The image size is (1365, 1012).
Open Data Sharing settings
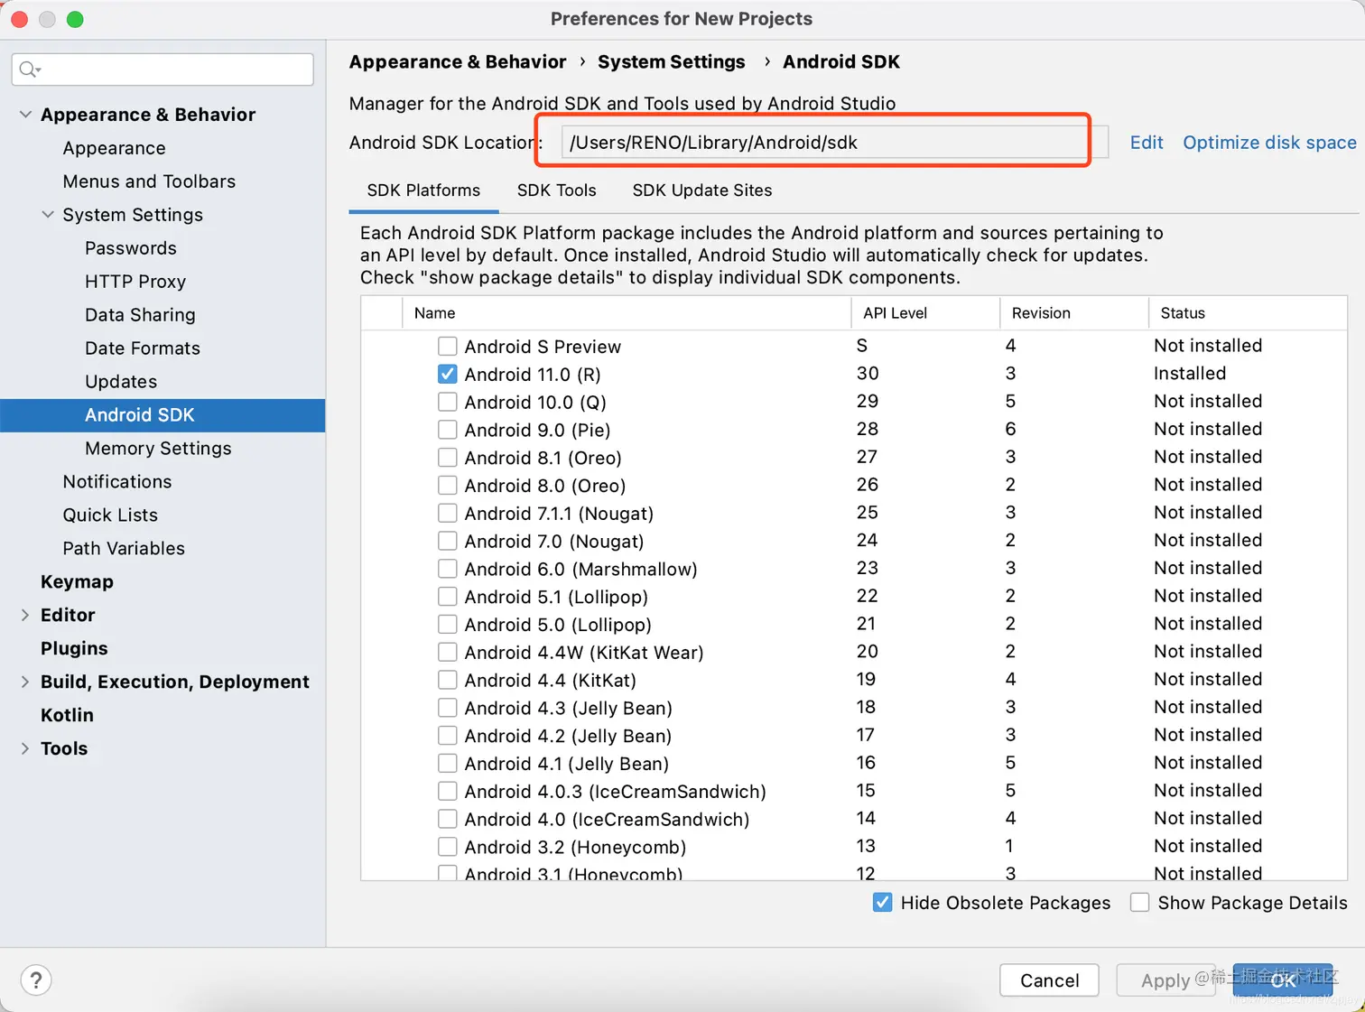point(140,315)
